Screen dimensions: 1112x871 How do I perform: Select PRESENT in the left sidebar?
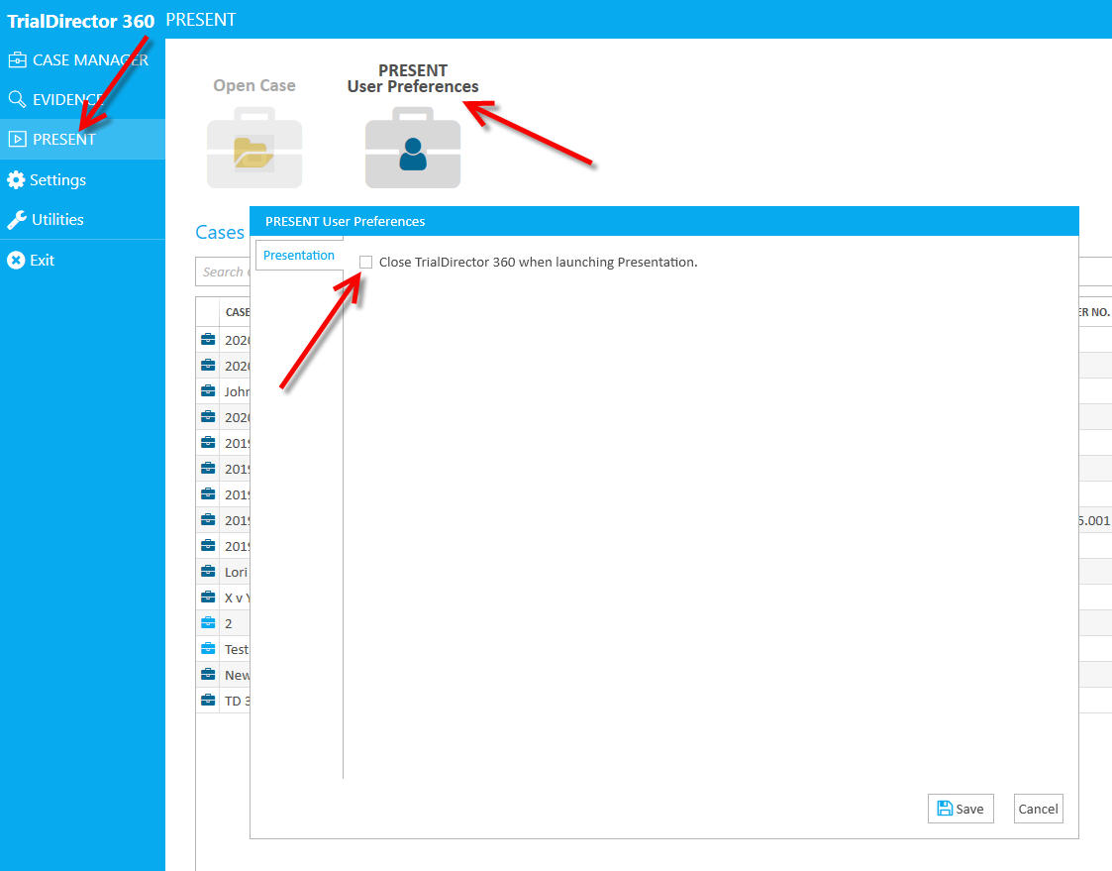82,139
